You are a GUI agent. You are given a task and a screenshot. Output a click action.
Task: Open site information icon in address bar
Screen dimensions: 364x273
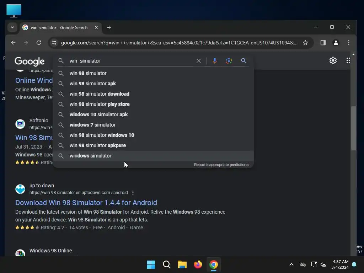[54, 43]
